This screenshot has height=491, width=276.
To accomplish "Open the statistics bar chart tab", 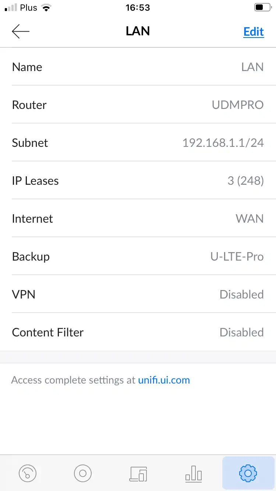I will pos(194,473).
